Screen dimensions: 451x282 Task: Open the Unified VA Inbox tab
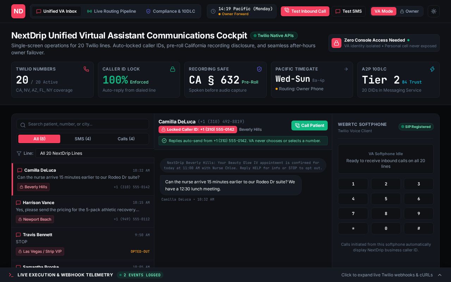pyautogui.click(x=56, y=11)
